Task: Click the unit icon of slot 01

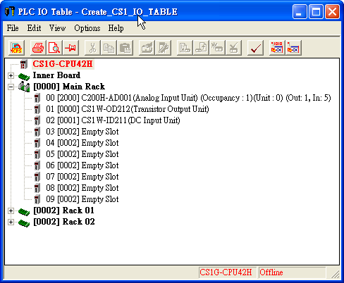Action: 37,109
